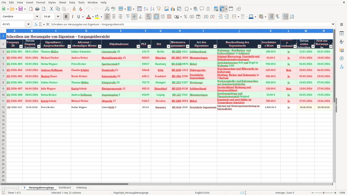Open Print Preview
The width and height of the screenshot is (347, 195).
click(44, 9)
